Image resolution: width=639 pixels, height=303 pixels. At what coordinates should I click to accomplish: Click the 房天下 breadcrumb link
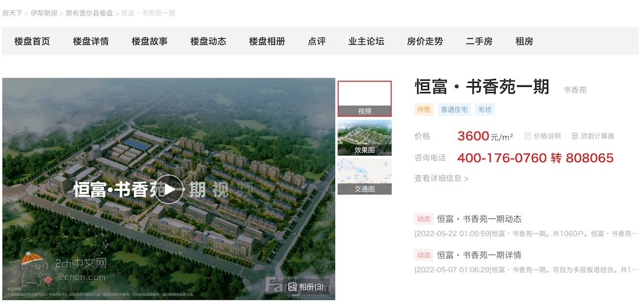click(x=12, y=13)
